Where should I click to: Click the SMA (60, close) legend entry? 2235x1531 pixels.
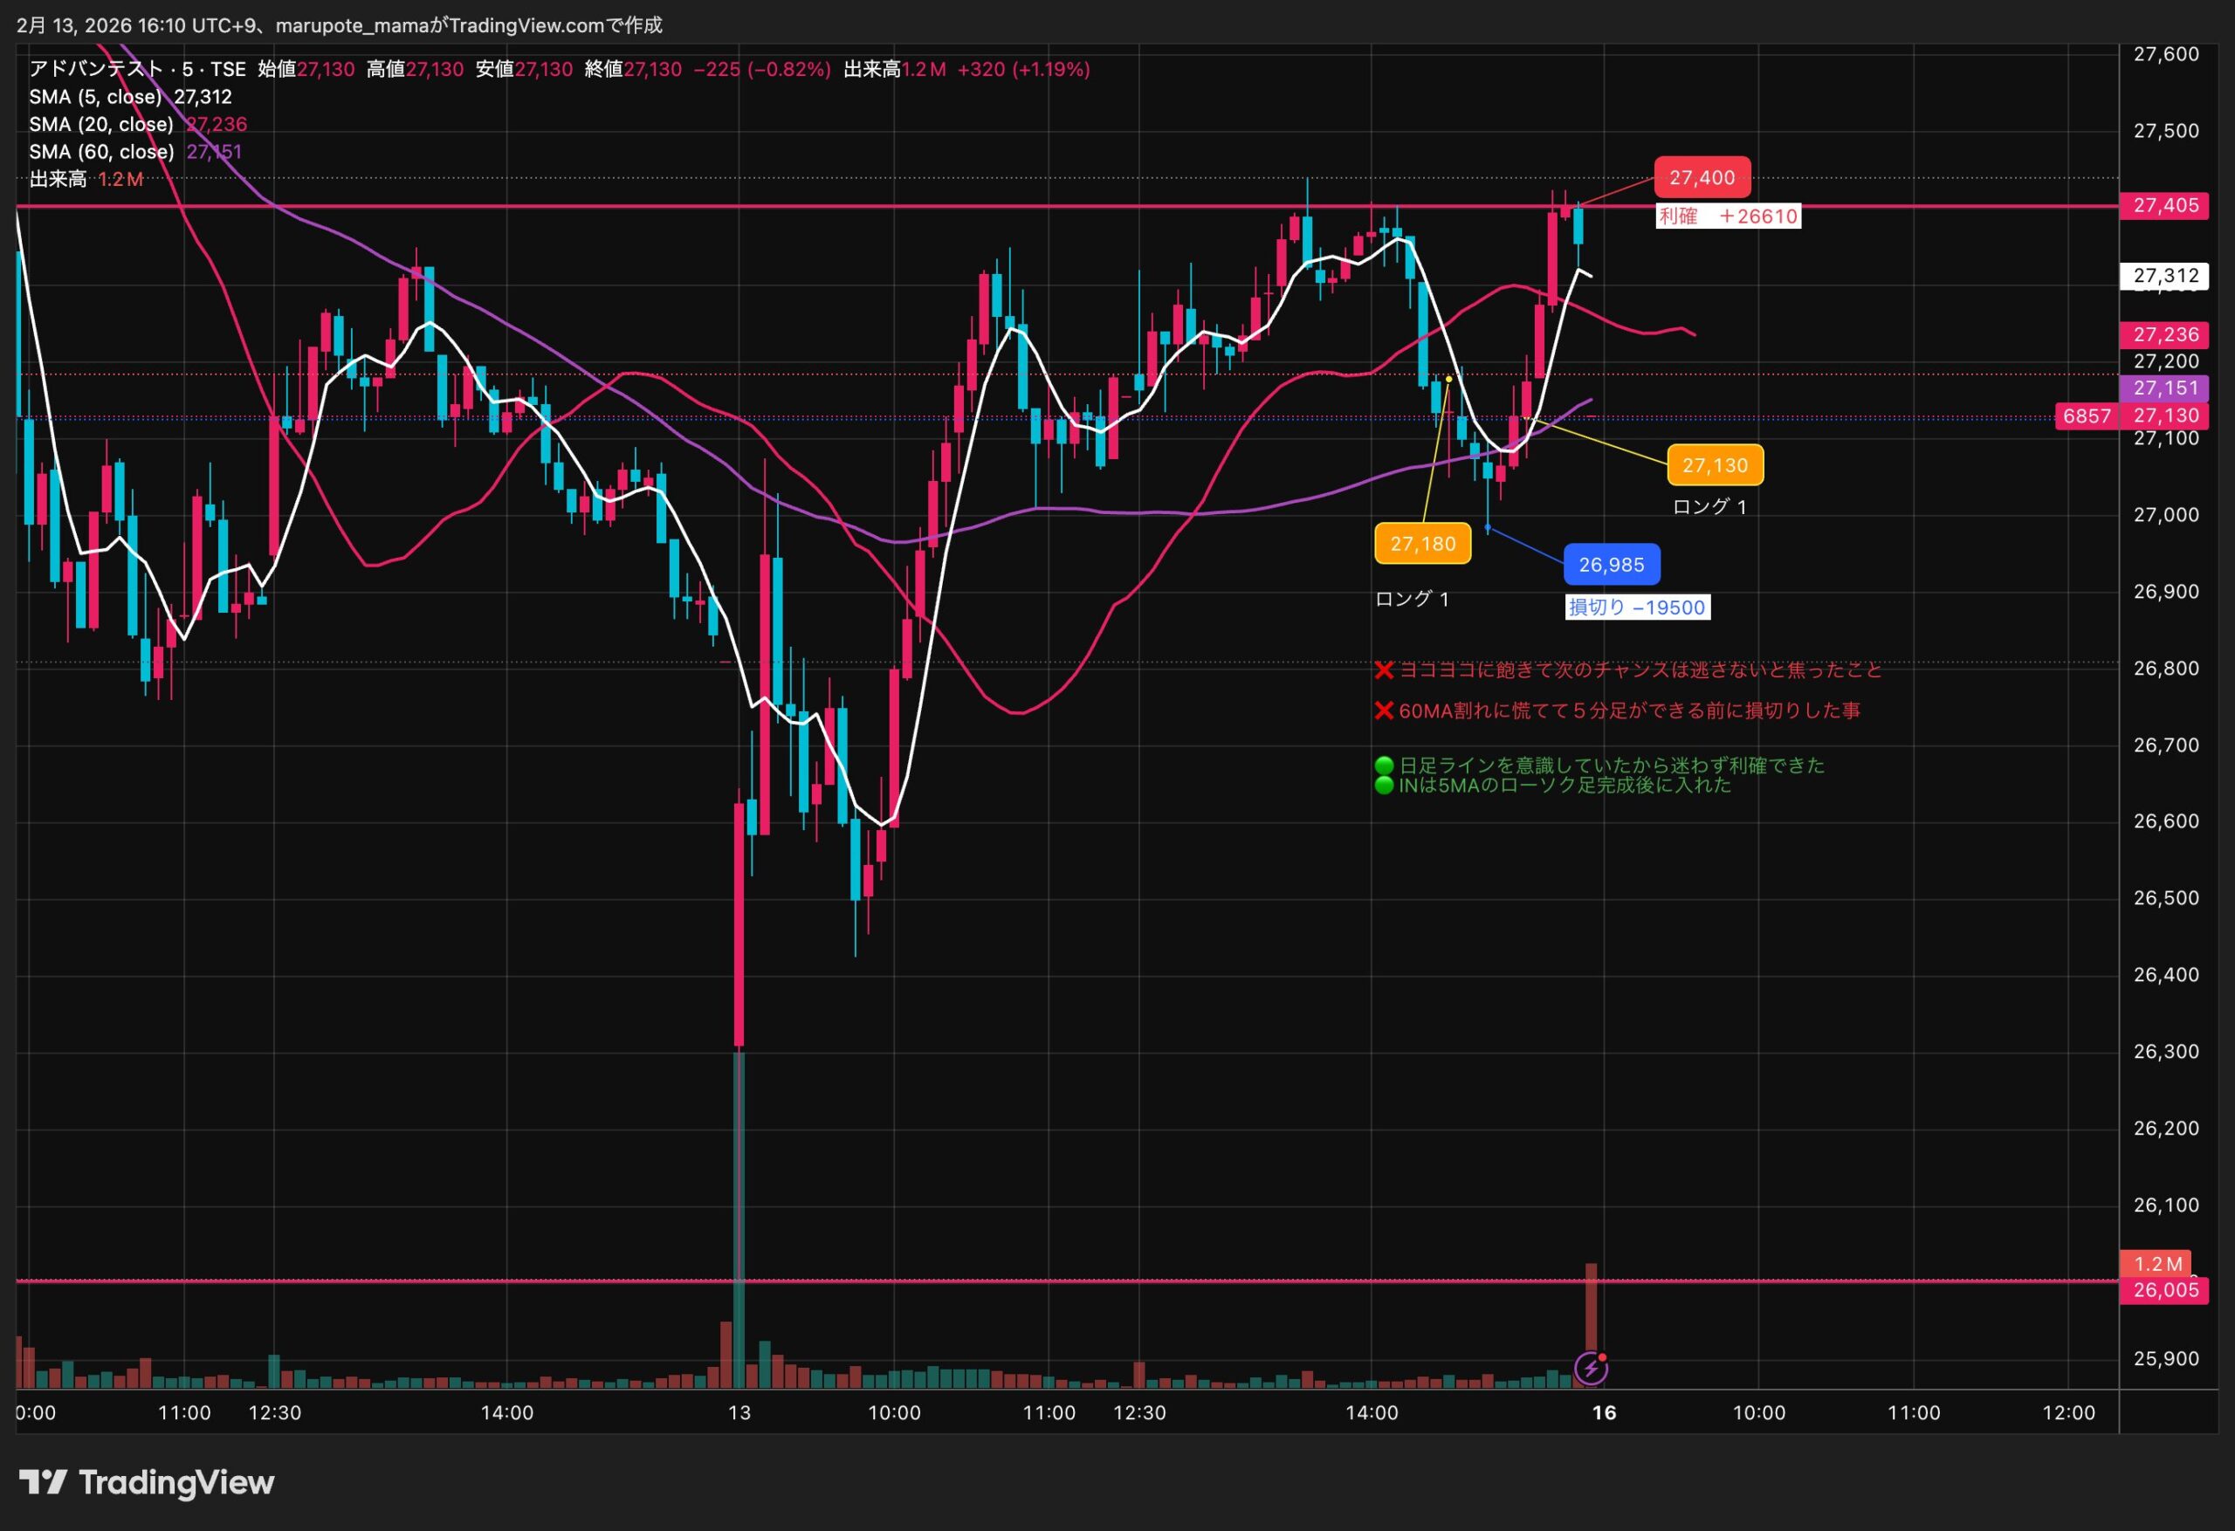click(101, 152)
